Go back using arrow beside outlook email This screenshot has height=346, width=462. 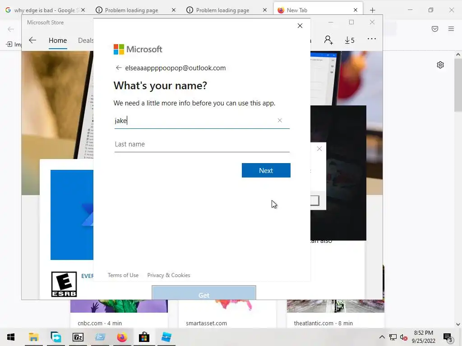coord(119,68)
